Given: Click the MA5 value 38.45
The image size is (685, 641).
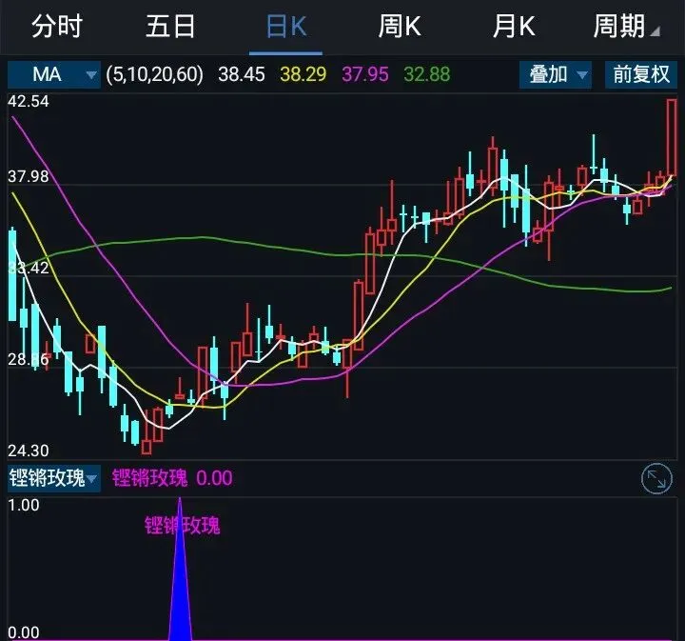Looking at the screenshot, I should tap(242, 74).
